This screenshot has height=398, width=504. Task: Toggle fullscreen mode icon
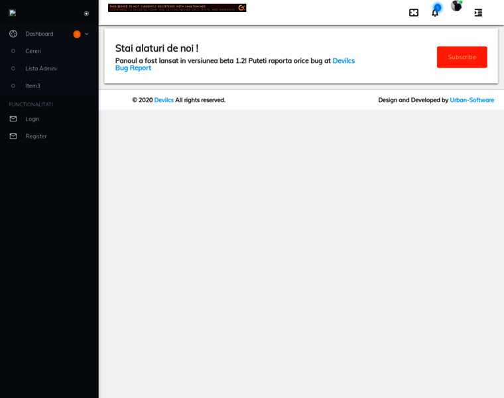pyautogui.click(x=414, y=13)
